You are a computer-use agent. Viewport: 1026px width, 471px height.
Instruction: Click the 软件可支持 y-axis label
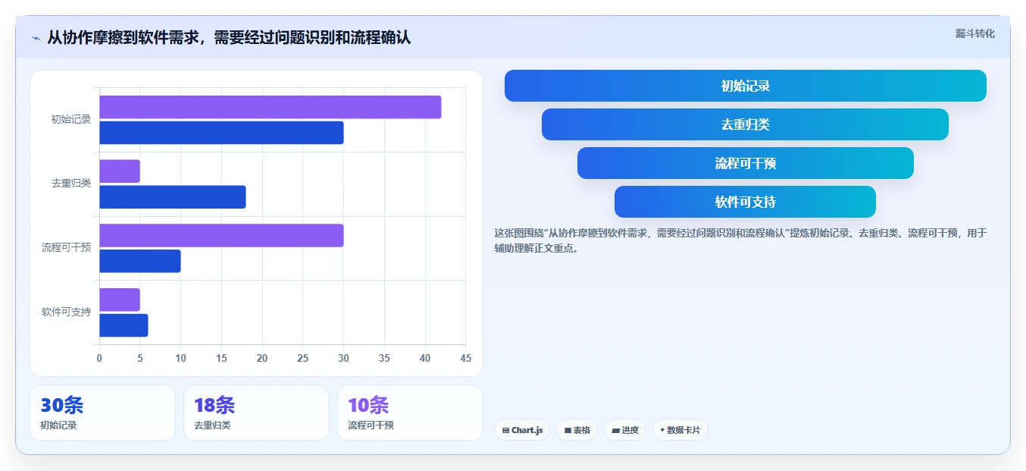coord(66,312)
